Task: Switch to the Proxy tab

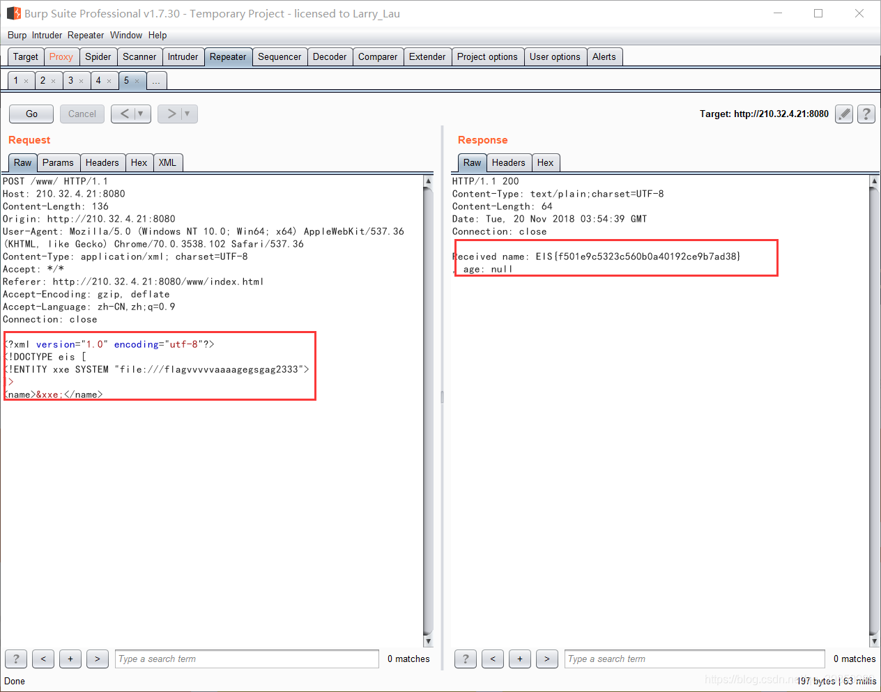Action: coord(61,57)
